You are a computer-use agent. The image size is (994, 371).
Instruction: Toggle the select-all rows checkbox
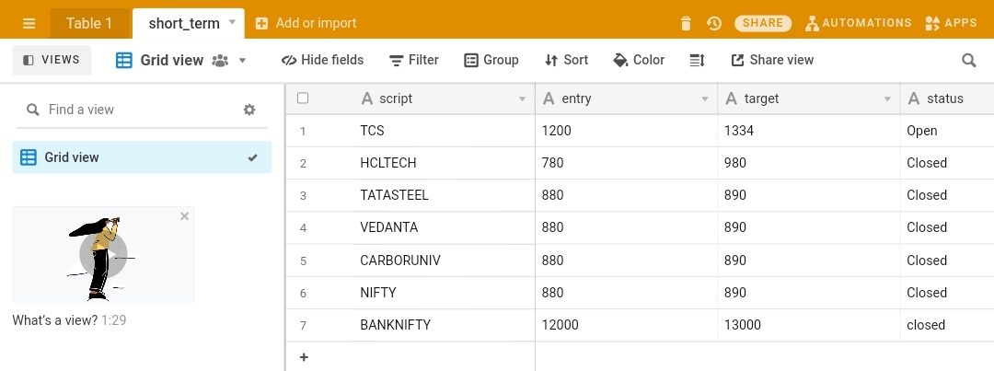coord(303,99)
